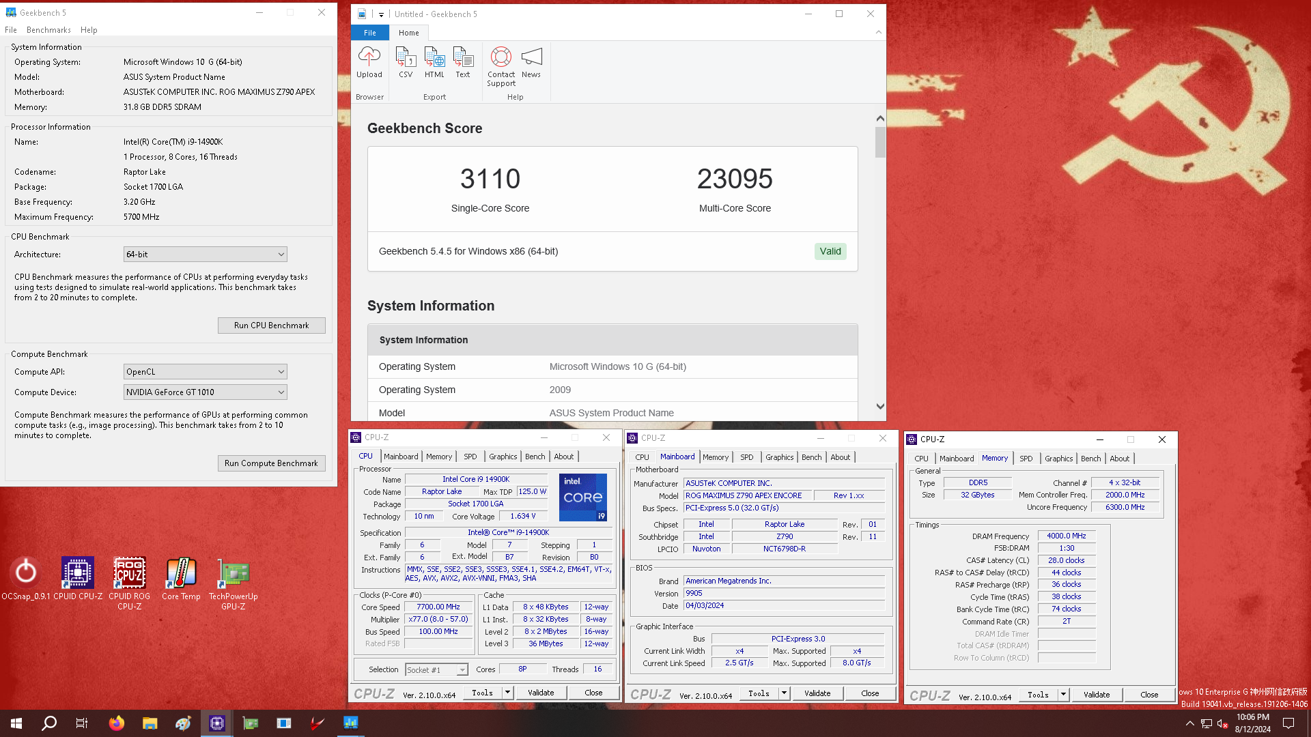Open Memory tab in first CPU-Z window
This screenshot has width=1311, height=737.
pos(439,457)
